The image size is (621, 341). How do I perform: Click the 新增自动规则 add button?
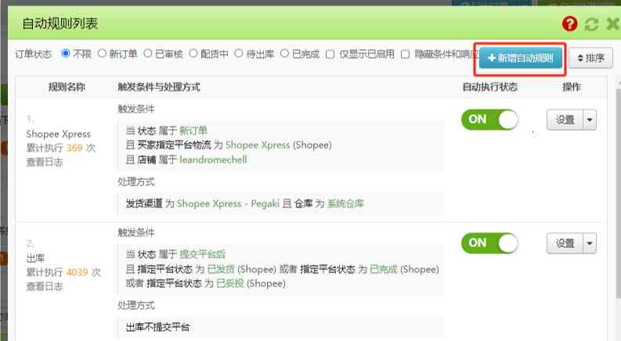[521, 58]
